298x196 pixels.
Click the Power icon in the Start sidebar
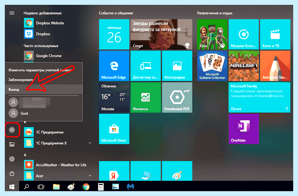12,173
